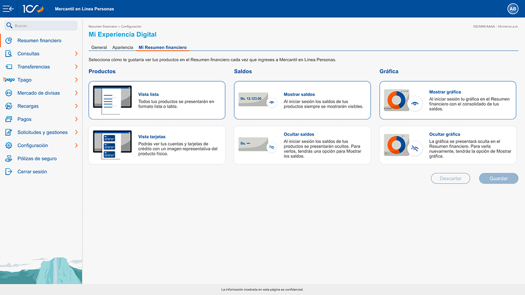This screenshot has height=295, width=525.
Task: Click the crossed eye icon in Ocultar saldos
Action: pos(272,147)
